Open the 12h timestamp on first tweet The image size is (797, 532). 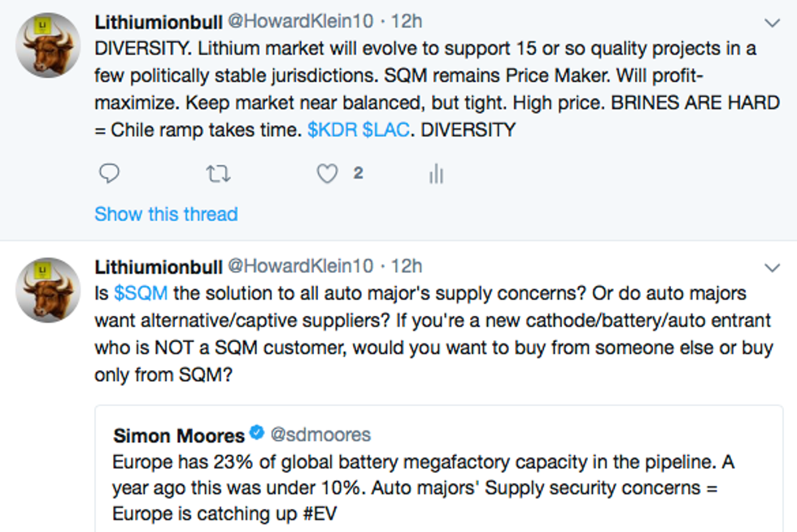click(406, 21)
